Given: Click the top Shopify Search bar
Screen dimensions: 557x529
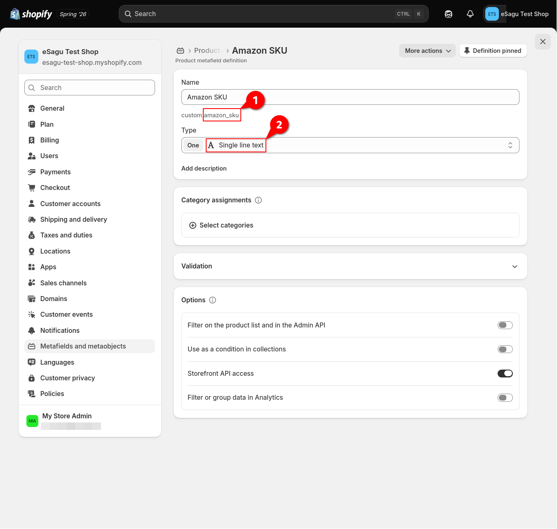Looking at the screenshot, I should click(x=274, y=14).
